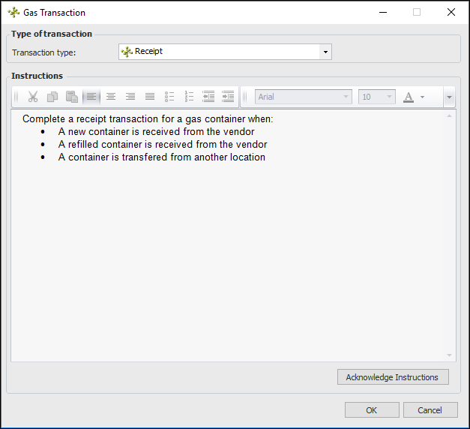The image size is (470, 429).
Task: Increase the paragraph indent
Action: (x=228, y=97)
